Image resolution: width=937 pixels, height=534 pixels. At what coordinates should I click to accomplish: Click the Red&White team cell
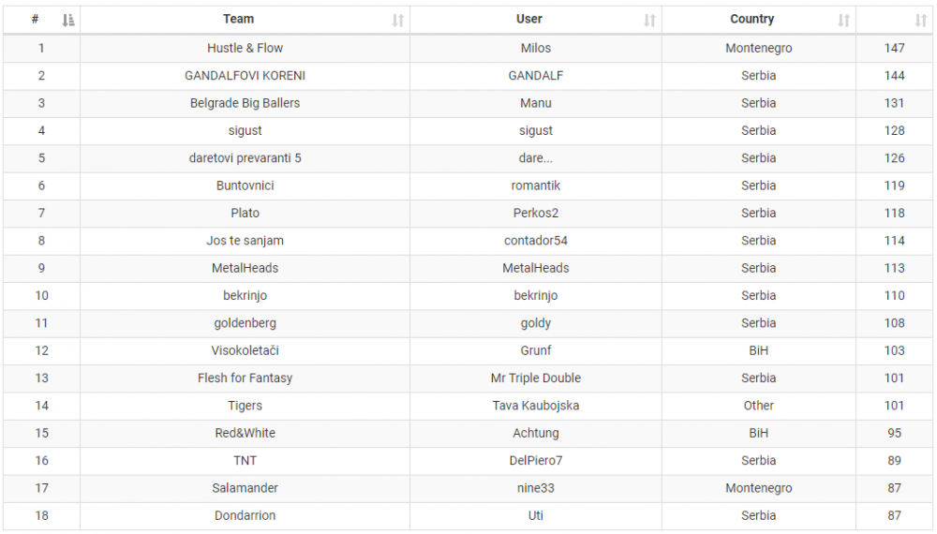tap(245, 433)
